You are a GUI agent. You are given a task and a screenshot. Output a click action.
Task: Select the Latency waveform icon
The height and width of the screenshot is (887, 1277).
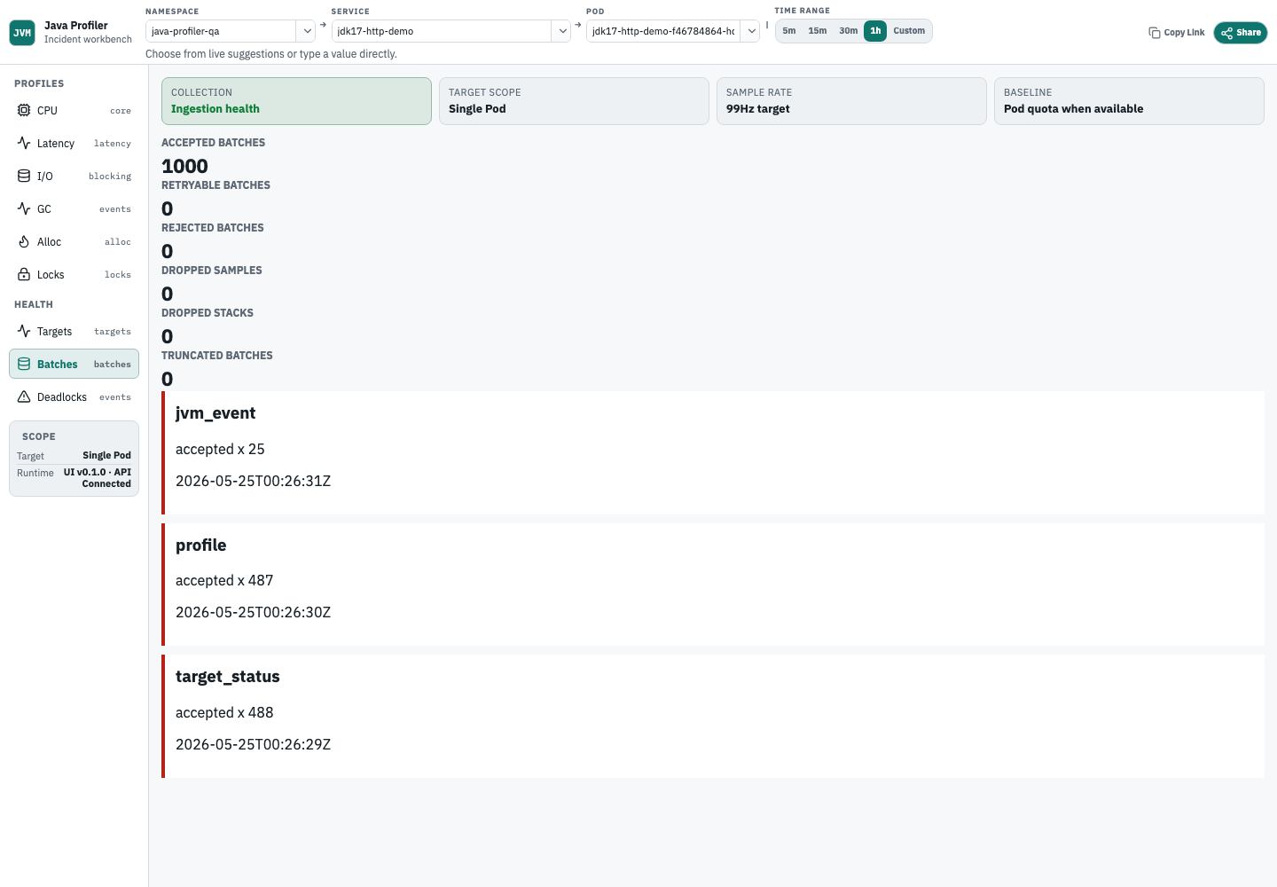(24, 143)
